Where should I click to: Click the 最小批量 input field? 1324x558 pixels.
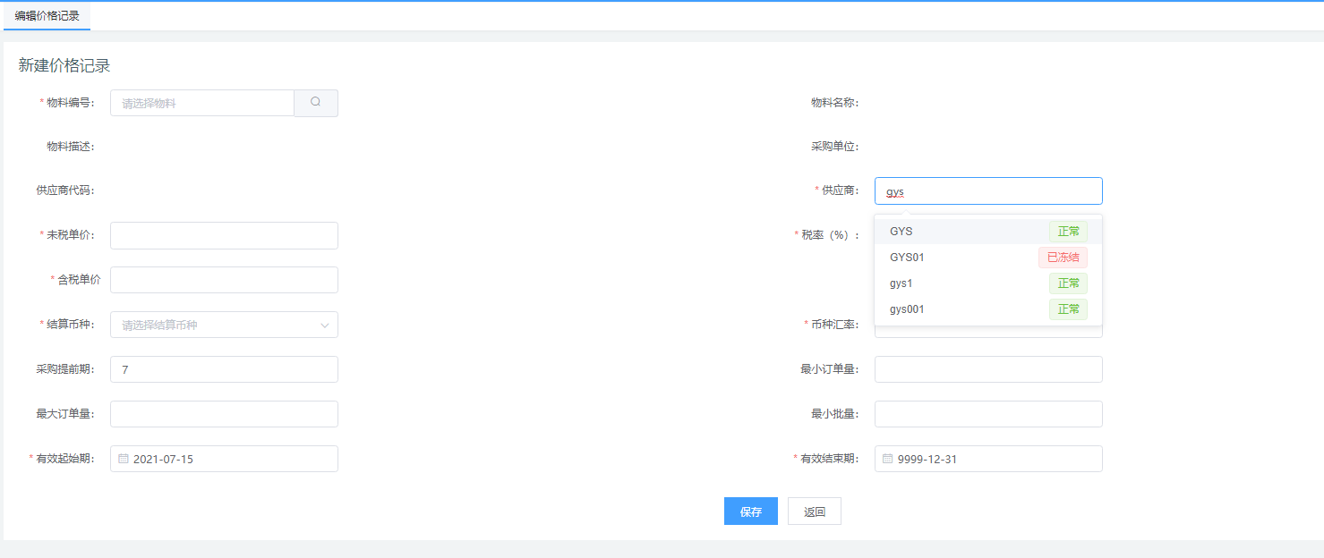(987, 414)
